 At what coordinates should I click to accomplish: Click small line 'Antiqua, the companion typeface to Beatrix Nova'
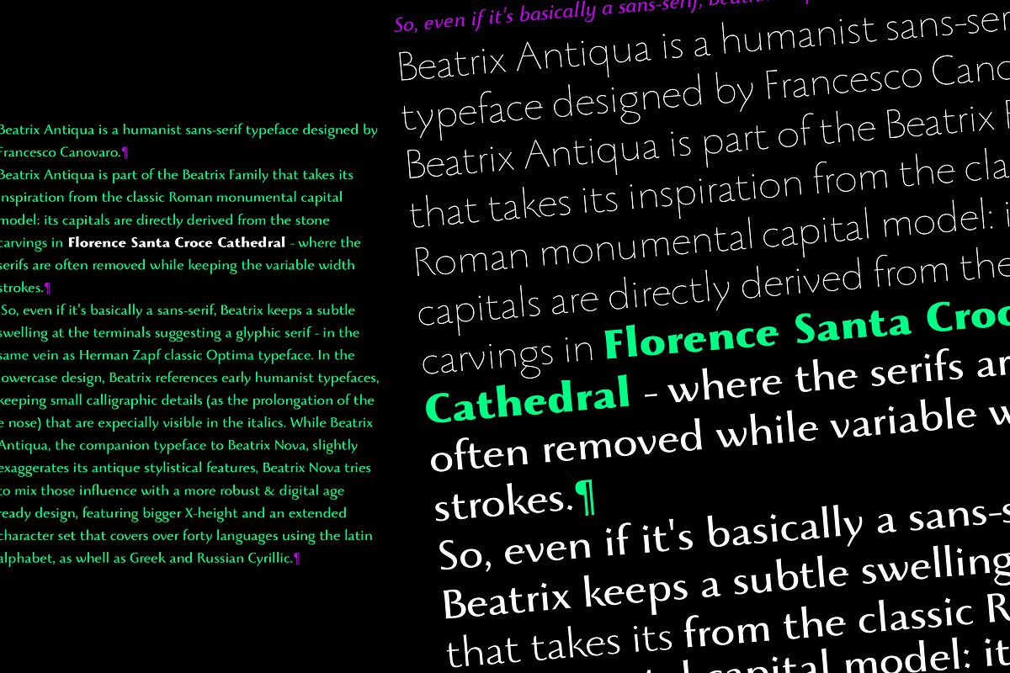tap(179, 446)
